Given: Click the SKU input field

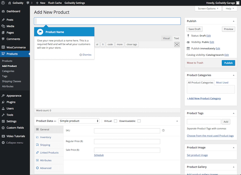Looking at the screenshot, I should (x=127, y=131).
